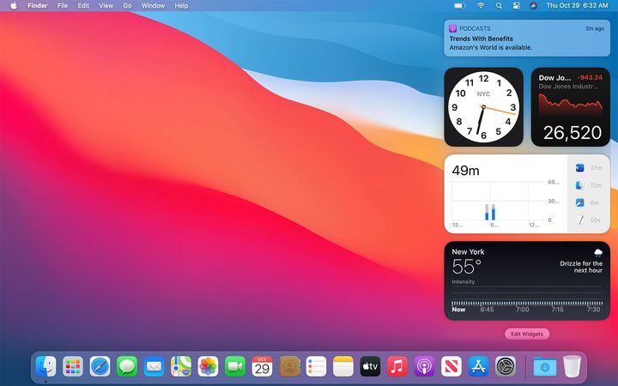Click the Siri icon in menu bar
Viewport: 618px width, 386px height.
click(533, 5)
